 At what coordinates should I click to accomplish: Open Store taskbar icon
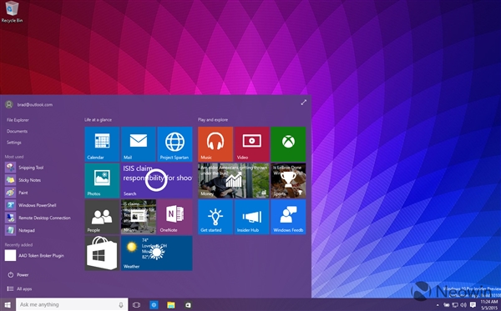pyautogui.click(x=188, y=305)
